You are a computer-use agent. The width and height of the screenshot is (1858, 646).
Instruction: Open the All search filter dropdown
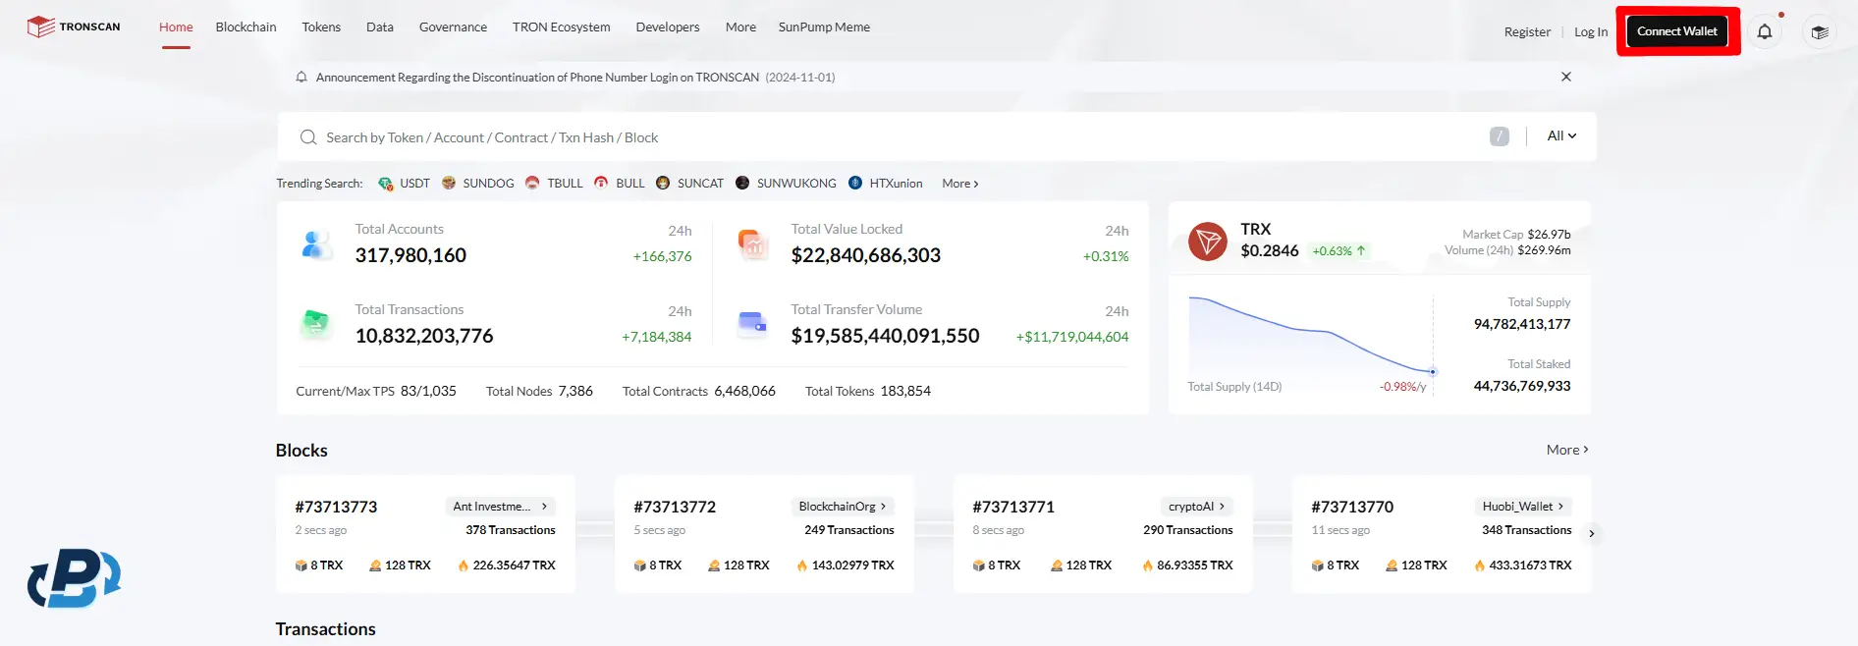(1561, 136)
